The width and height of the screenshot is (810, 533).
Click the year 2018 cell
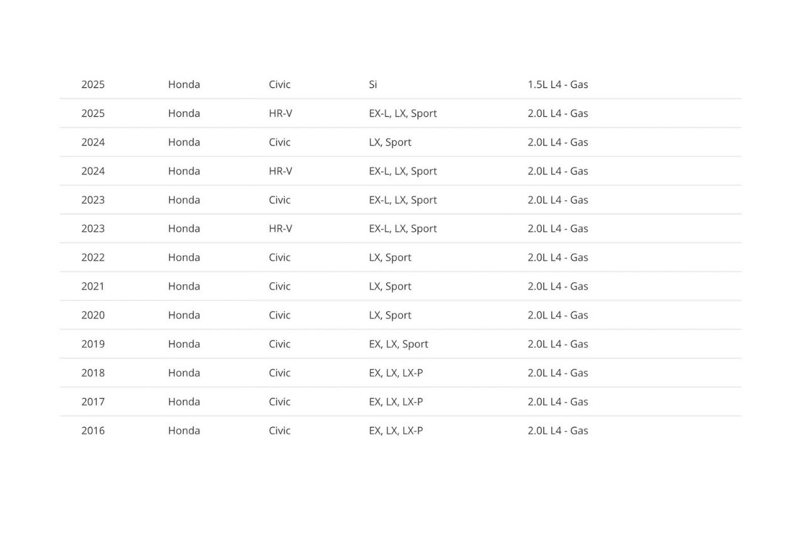93,373
